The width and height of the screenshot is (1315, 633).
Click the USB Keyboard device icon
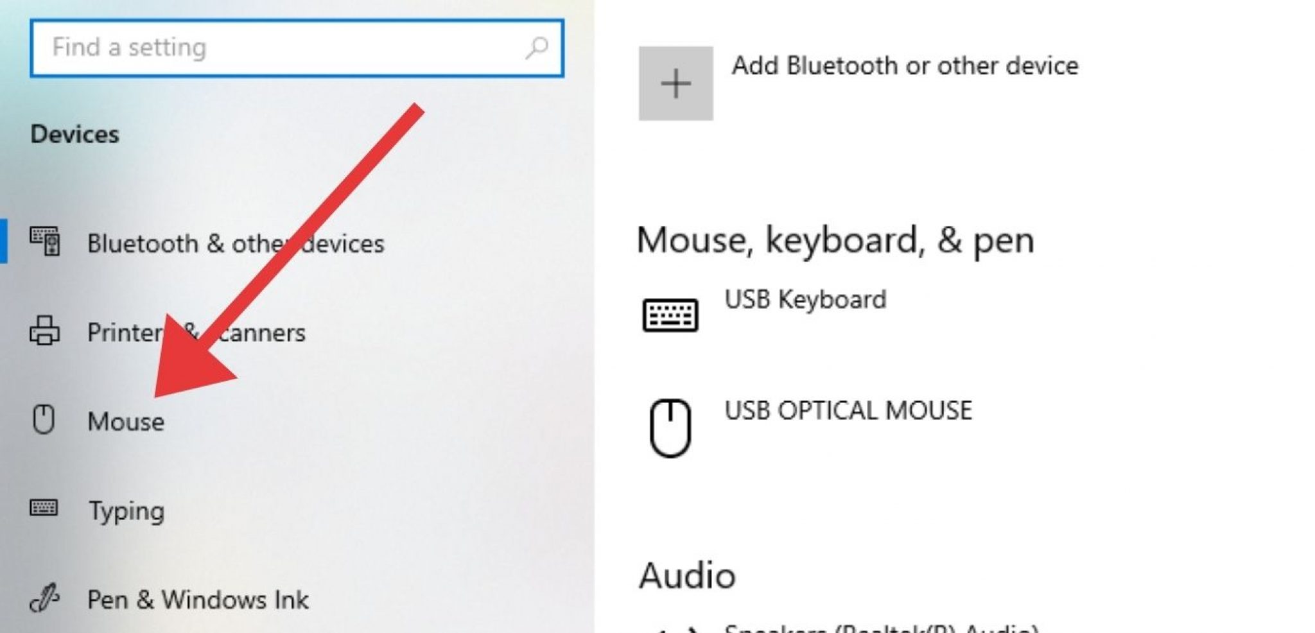(x=670, y=314)
